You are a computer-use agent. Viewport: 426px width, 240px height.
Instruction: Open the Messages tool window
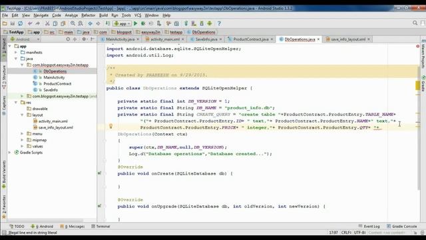(73, 227)
